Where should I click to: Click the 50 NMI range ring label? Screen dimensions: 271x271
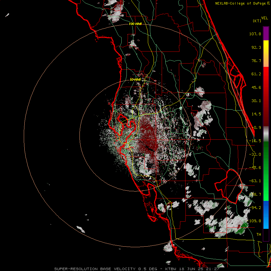135,79
